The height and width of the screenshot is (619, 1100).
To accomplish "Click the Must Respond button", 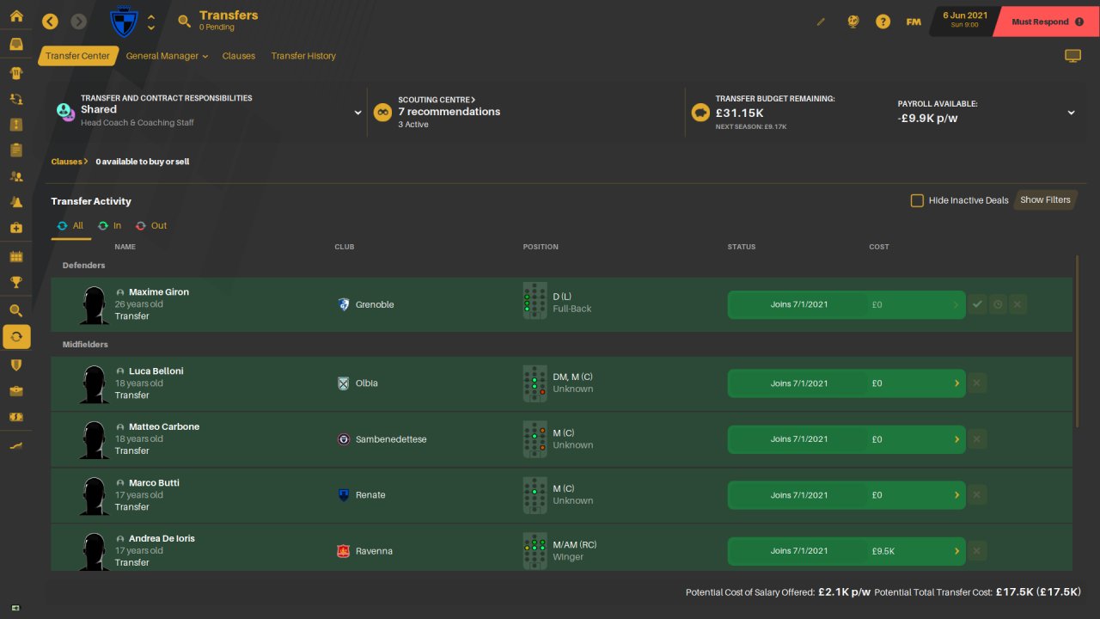I will pyautogui.click(x=1045, y=21).
